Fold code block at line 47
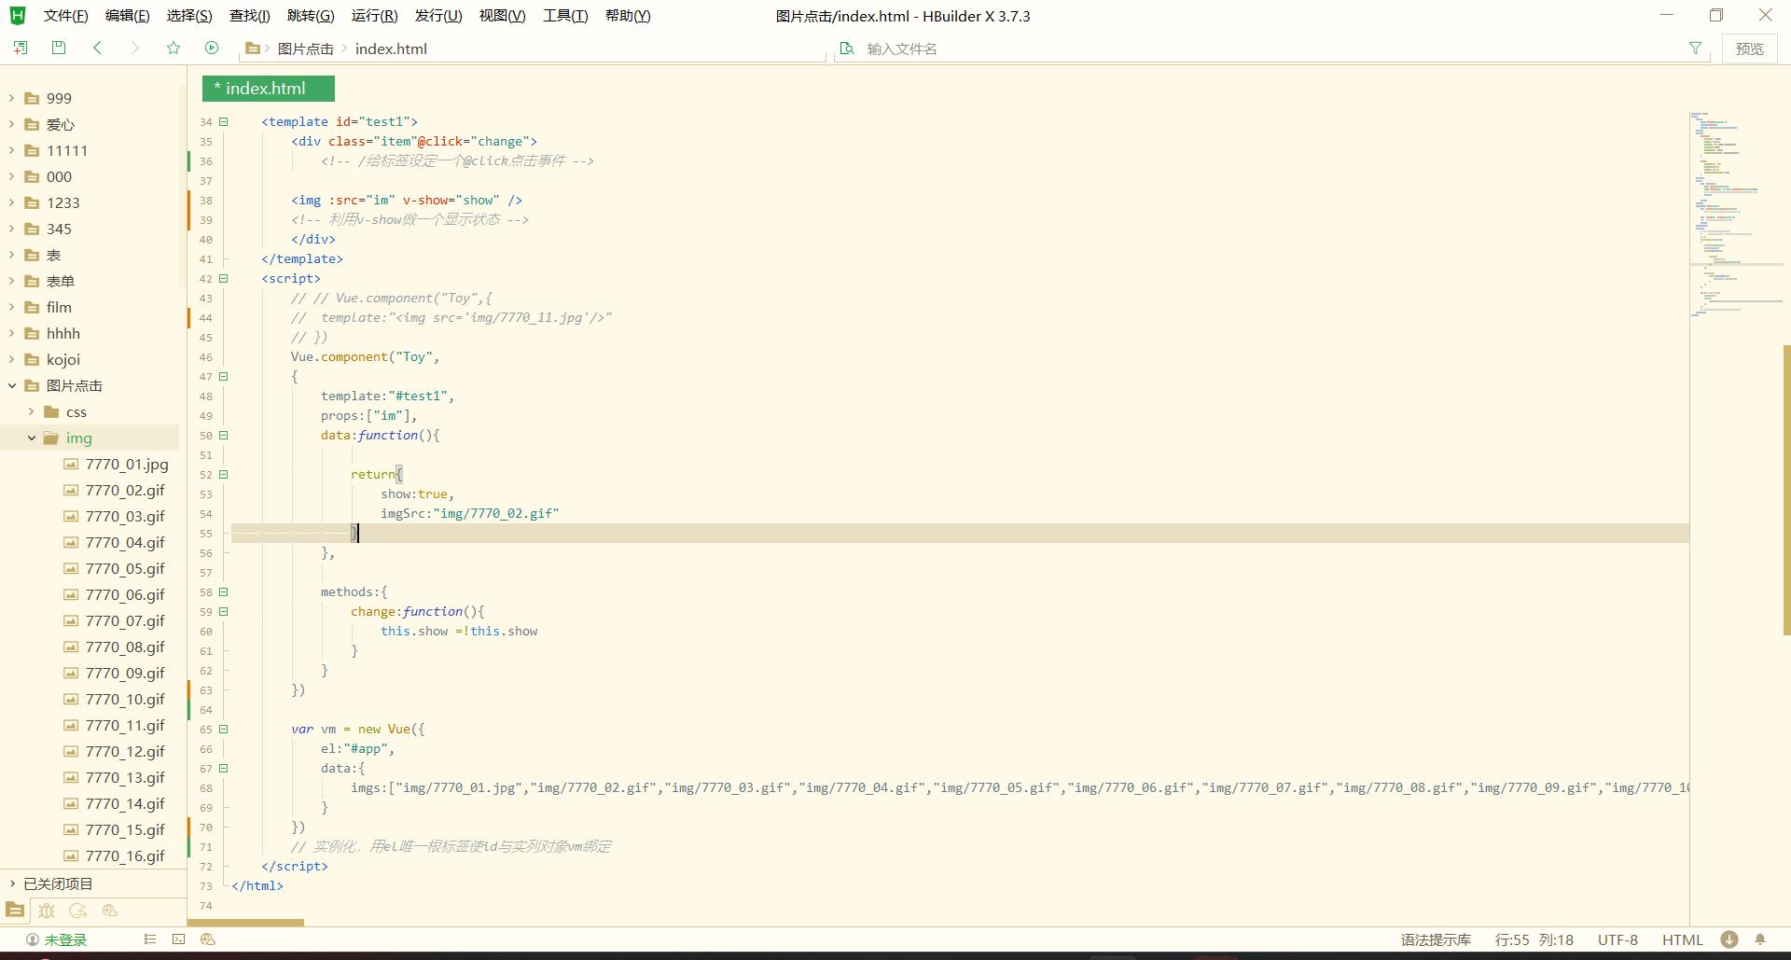Viewport: 1791px width, 960px height. [x=223, y=376]
